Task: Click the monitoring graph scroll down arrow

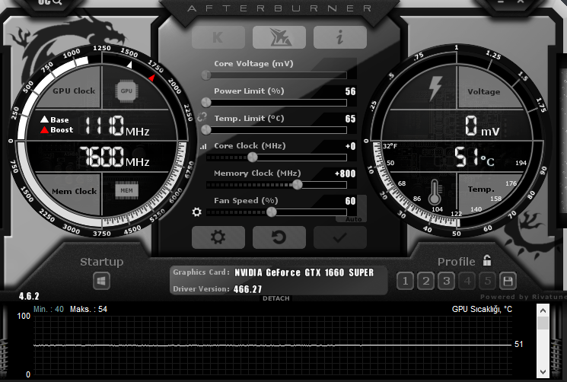Action: click(x=543, y=371)
